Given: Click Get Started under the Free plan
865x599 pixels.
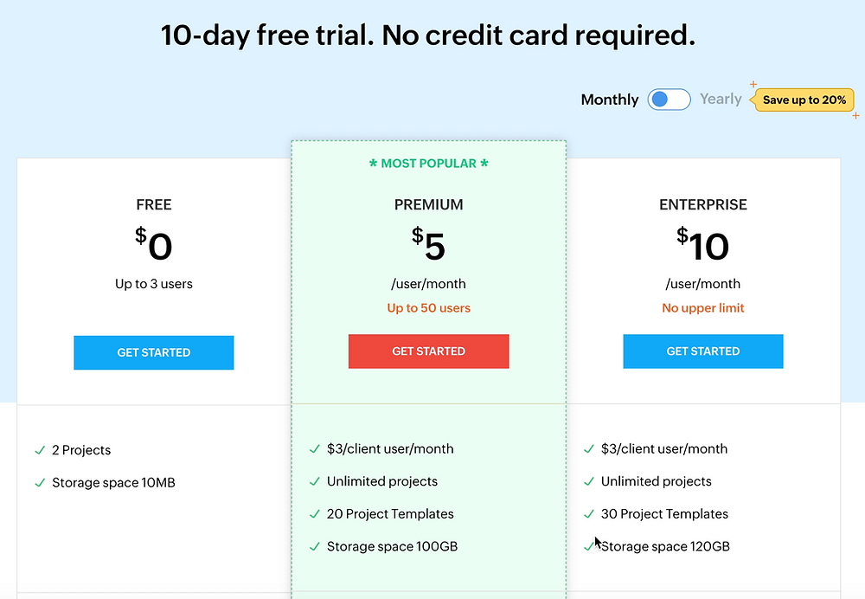Looking at the screenshot, I should click(154, 352).
